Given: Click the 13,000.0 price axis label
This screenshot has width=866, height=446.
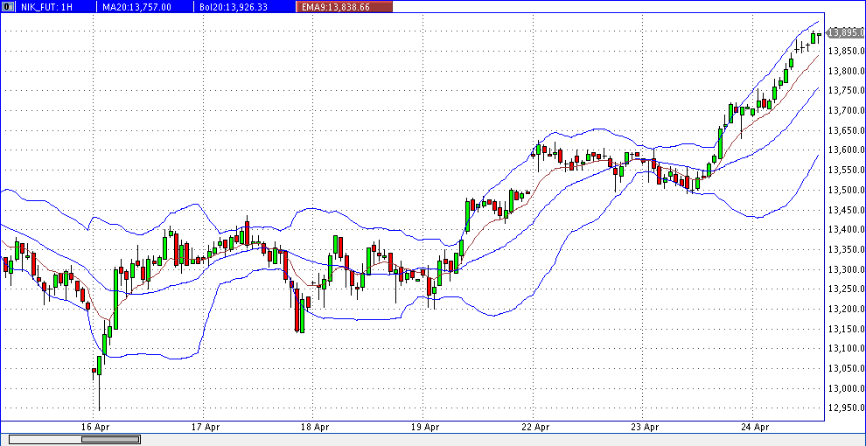Looking at the screenshot, I should (x=848, y=388).
